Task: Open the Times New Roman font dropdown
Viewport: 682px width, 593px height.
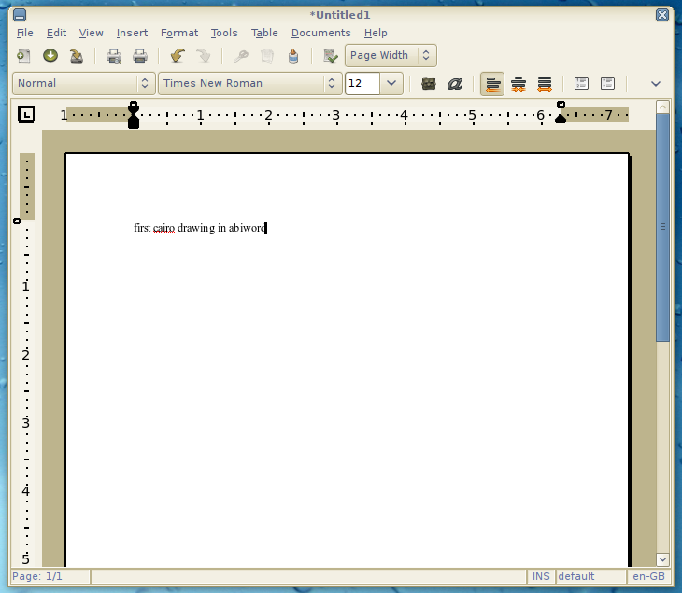Action: coord(249,83)
